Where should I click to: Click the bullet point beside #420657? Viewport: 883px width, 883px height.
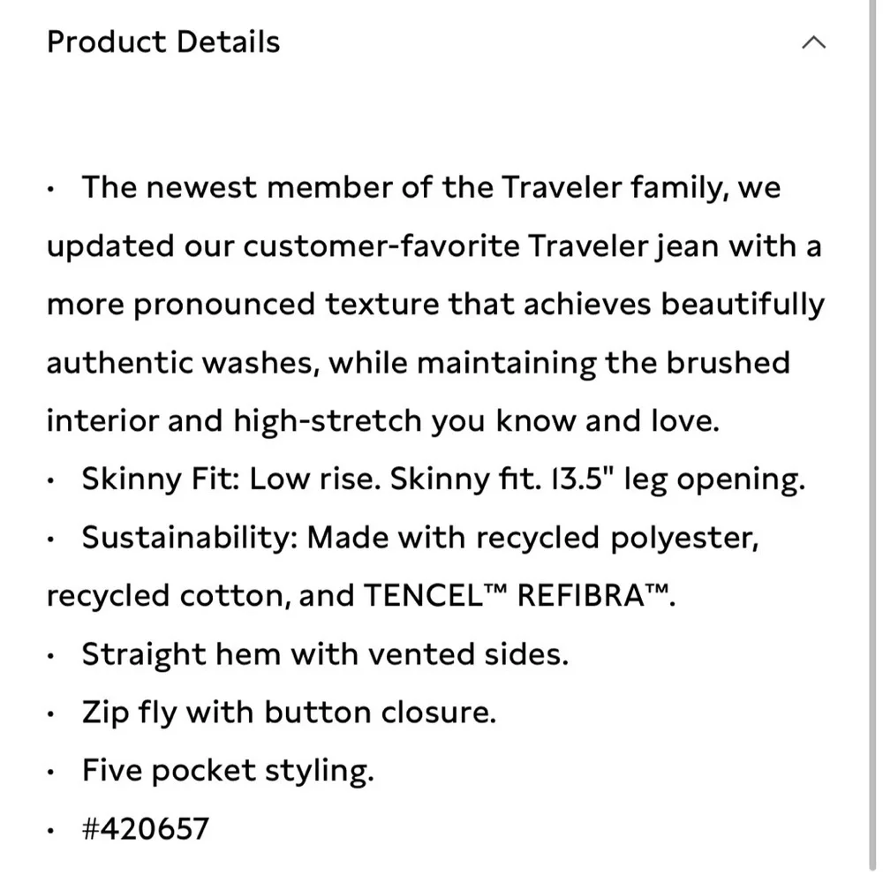tap(50, 830)
